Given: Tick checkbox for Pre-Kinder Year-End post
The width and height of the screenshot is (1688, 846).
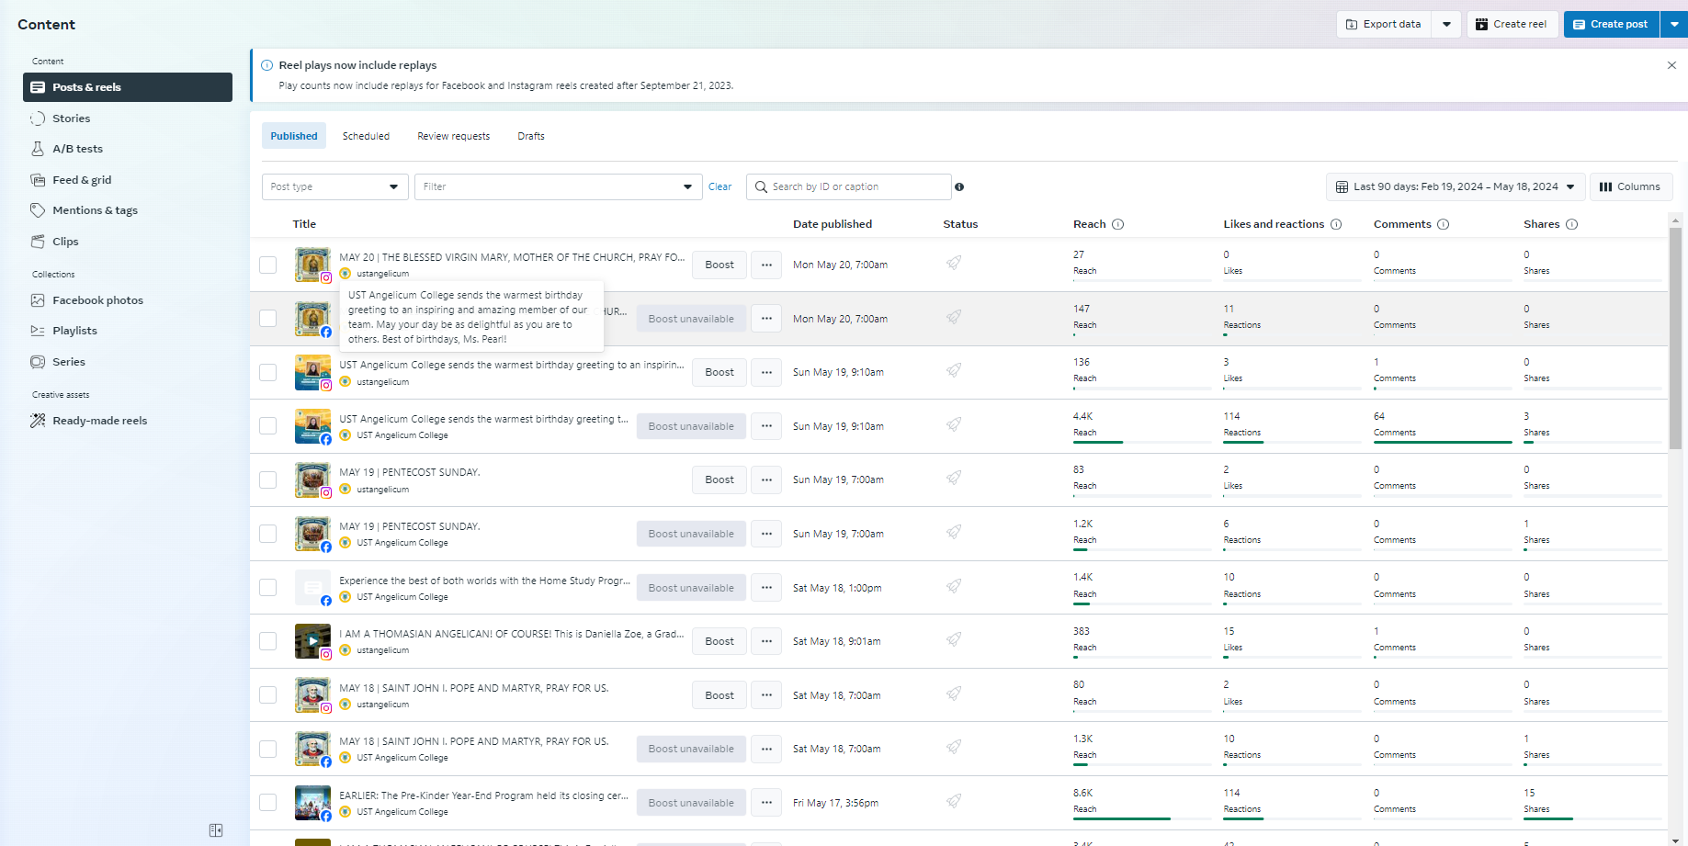Looking at the screenshot, I should [268, 803].
